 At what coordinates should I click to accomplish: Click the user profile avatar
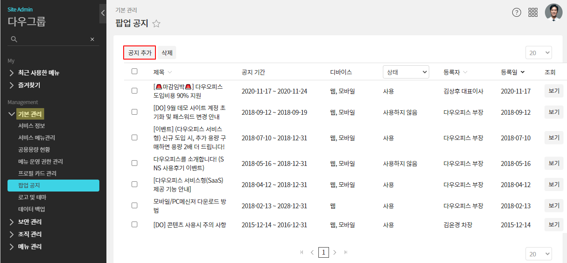[553, 12]
